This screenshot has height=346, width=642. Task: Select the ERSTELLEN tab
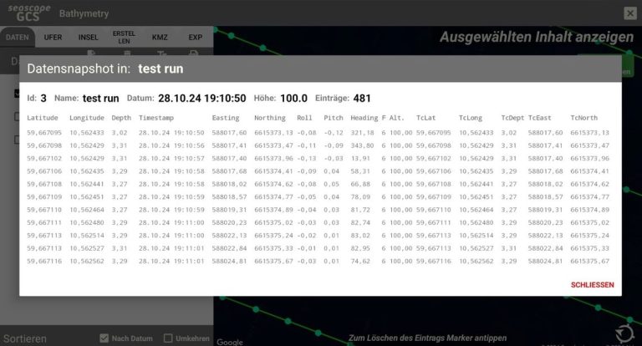[x=124, y=38]
